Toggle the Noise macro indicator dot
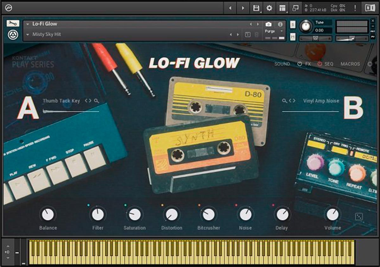This screenshot has height=267, width=380. point(236,205)
